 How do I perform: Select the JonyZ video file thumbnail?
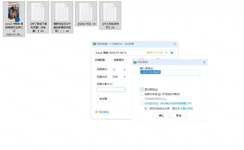(14, 12)
